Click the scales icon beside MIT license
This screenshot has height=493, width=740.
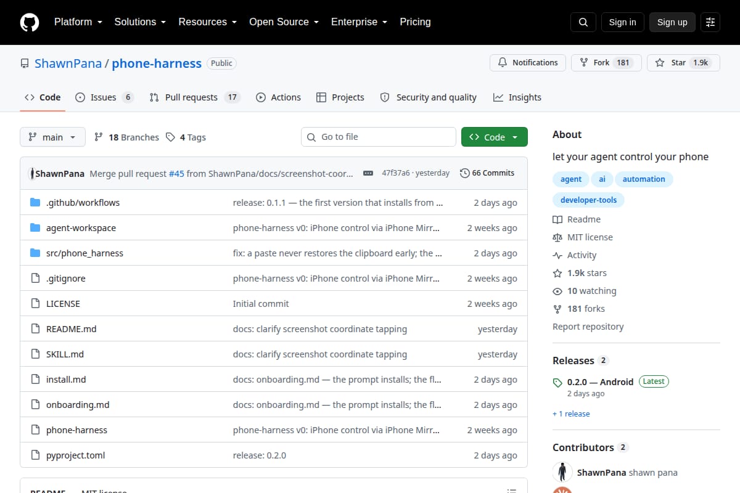pos(557,237)
